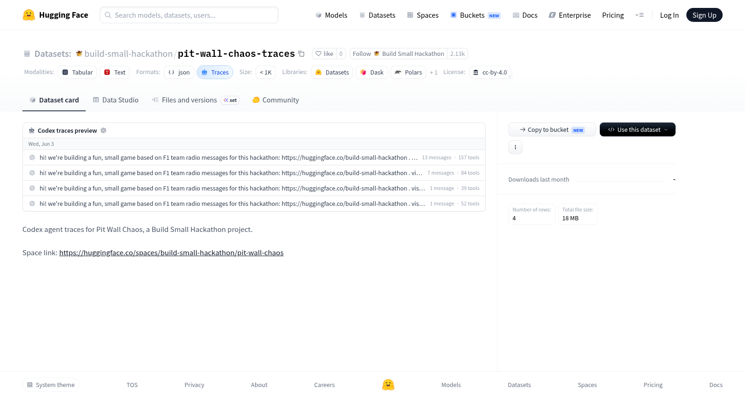Open the more options three-dot button
Image resolution: width=745 pixels, height=401 pixels.
(515, 147)
